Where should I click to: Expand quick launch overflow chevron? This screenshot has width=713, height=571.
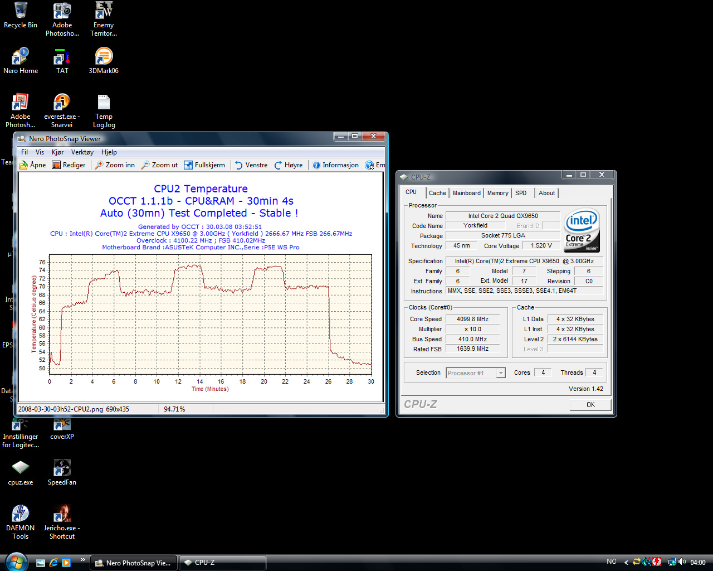pos(83,560)
